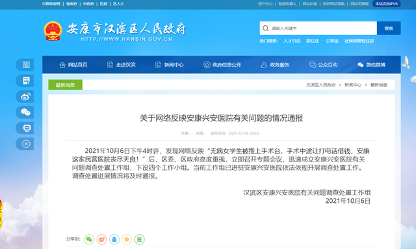
Task: Open 智能机器人 top link
Action: pos(287,4)
